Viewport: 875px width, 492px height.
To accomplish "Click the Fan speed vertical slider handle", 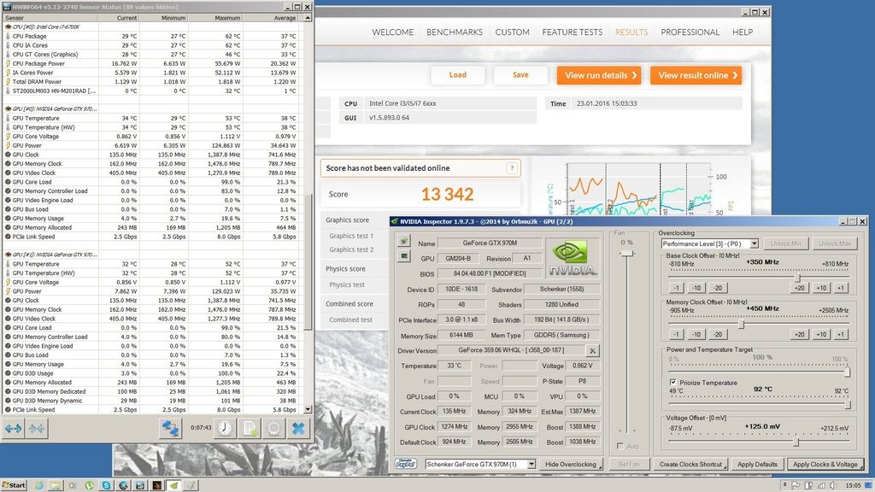I will [627, 254].
